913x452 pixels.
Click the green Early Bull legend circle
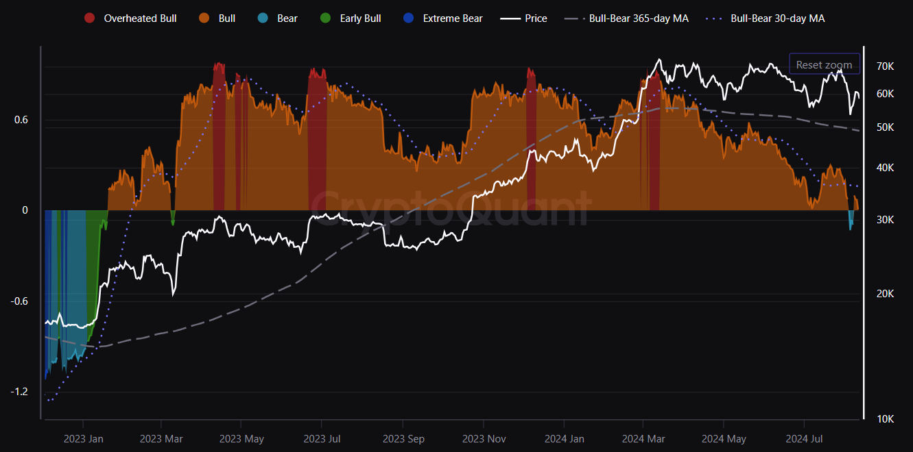326,18
